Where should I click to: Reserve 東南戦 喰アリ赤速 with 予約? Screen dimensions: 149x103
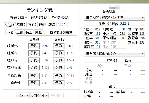[x=59, y=67]
